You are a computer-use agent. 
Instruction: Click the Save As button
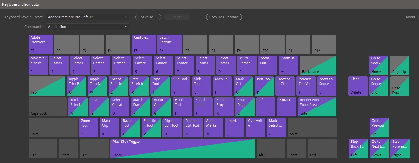click(x=148, y=17)
